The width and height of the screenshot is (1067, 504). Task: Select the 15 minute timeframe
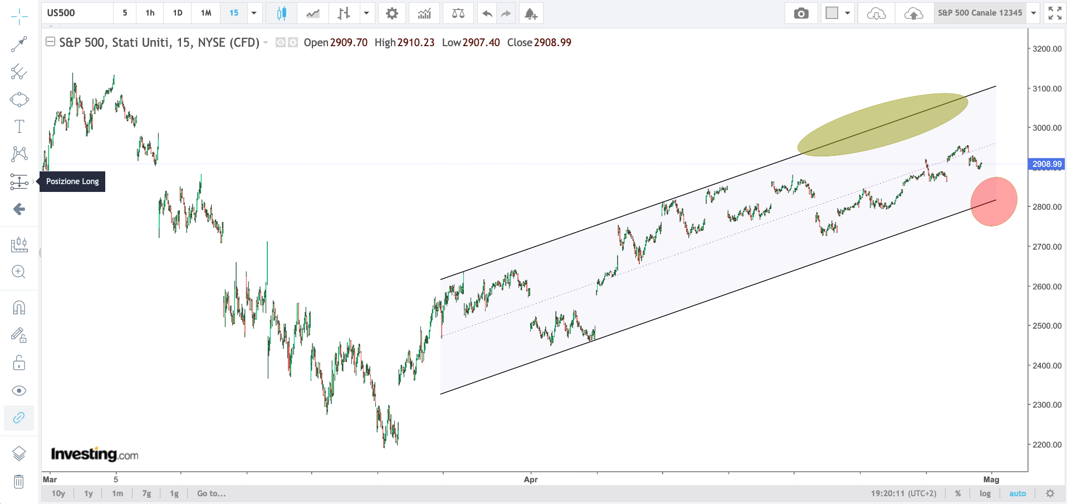pos(234,13)
